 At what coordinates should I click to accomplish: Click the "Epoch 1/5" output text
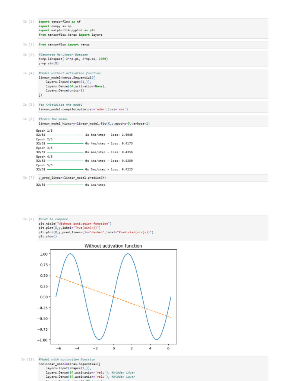coord(44,131)
